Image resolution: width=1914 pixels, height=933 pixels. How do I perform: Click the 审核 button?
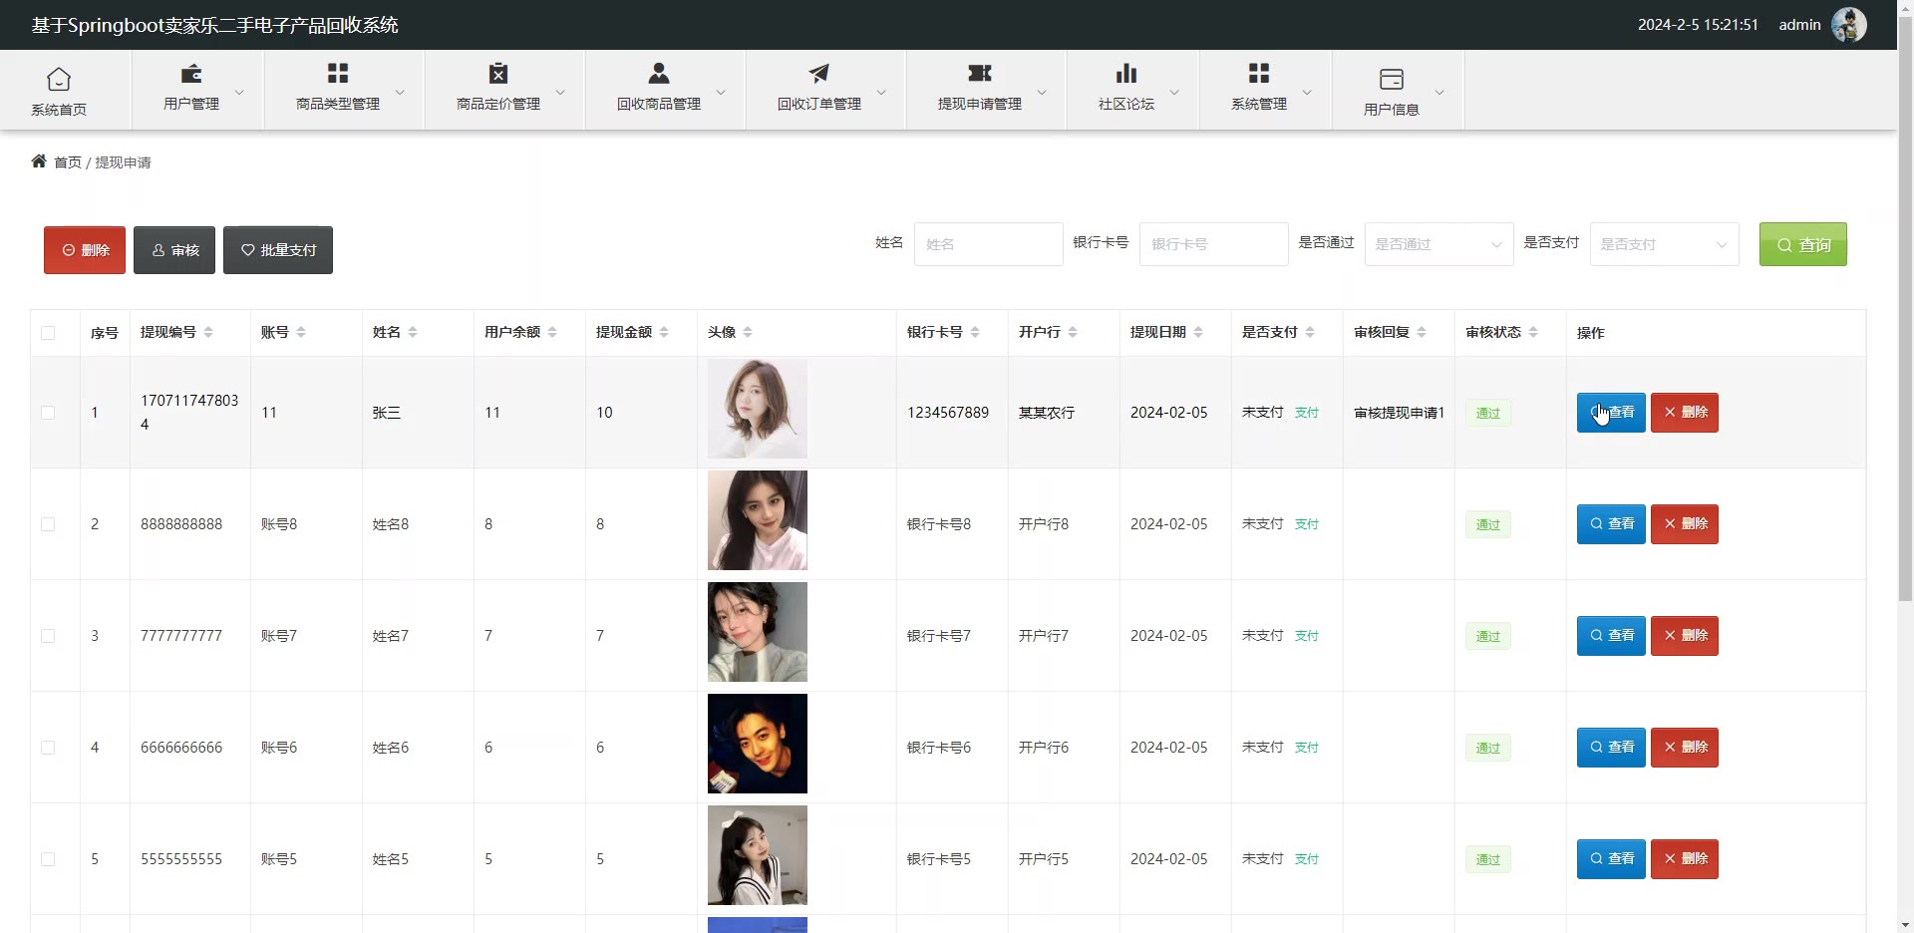[x=174, y=250]
